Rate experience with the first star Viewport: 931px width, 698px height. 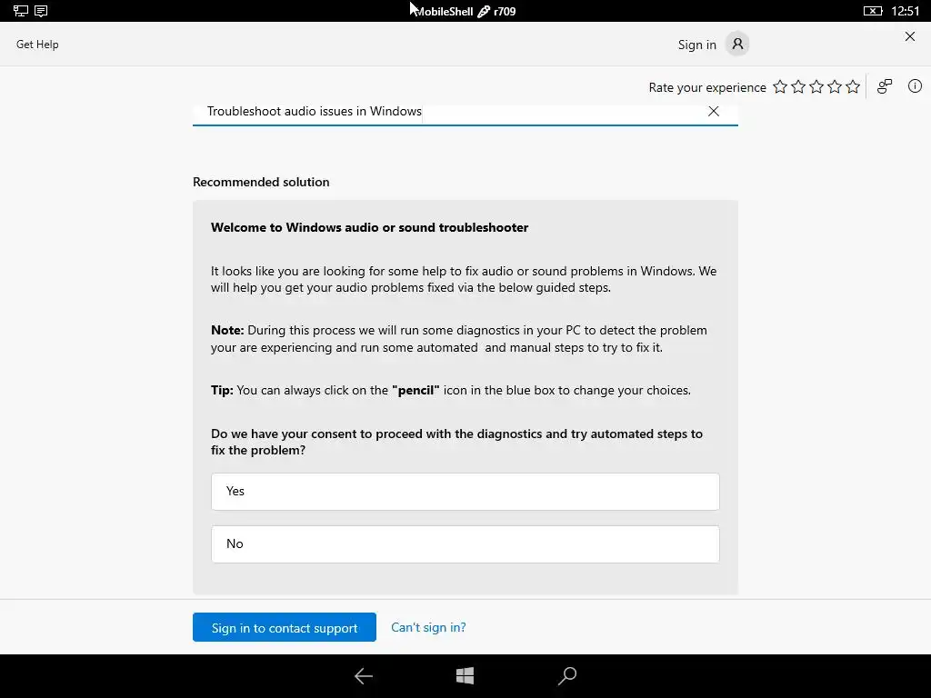point(780,87)
